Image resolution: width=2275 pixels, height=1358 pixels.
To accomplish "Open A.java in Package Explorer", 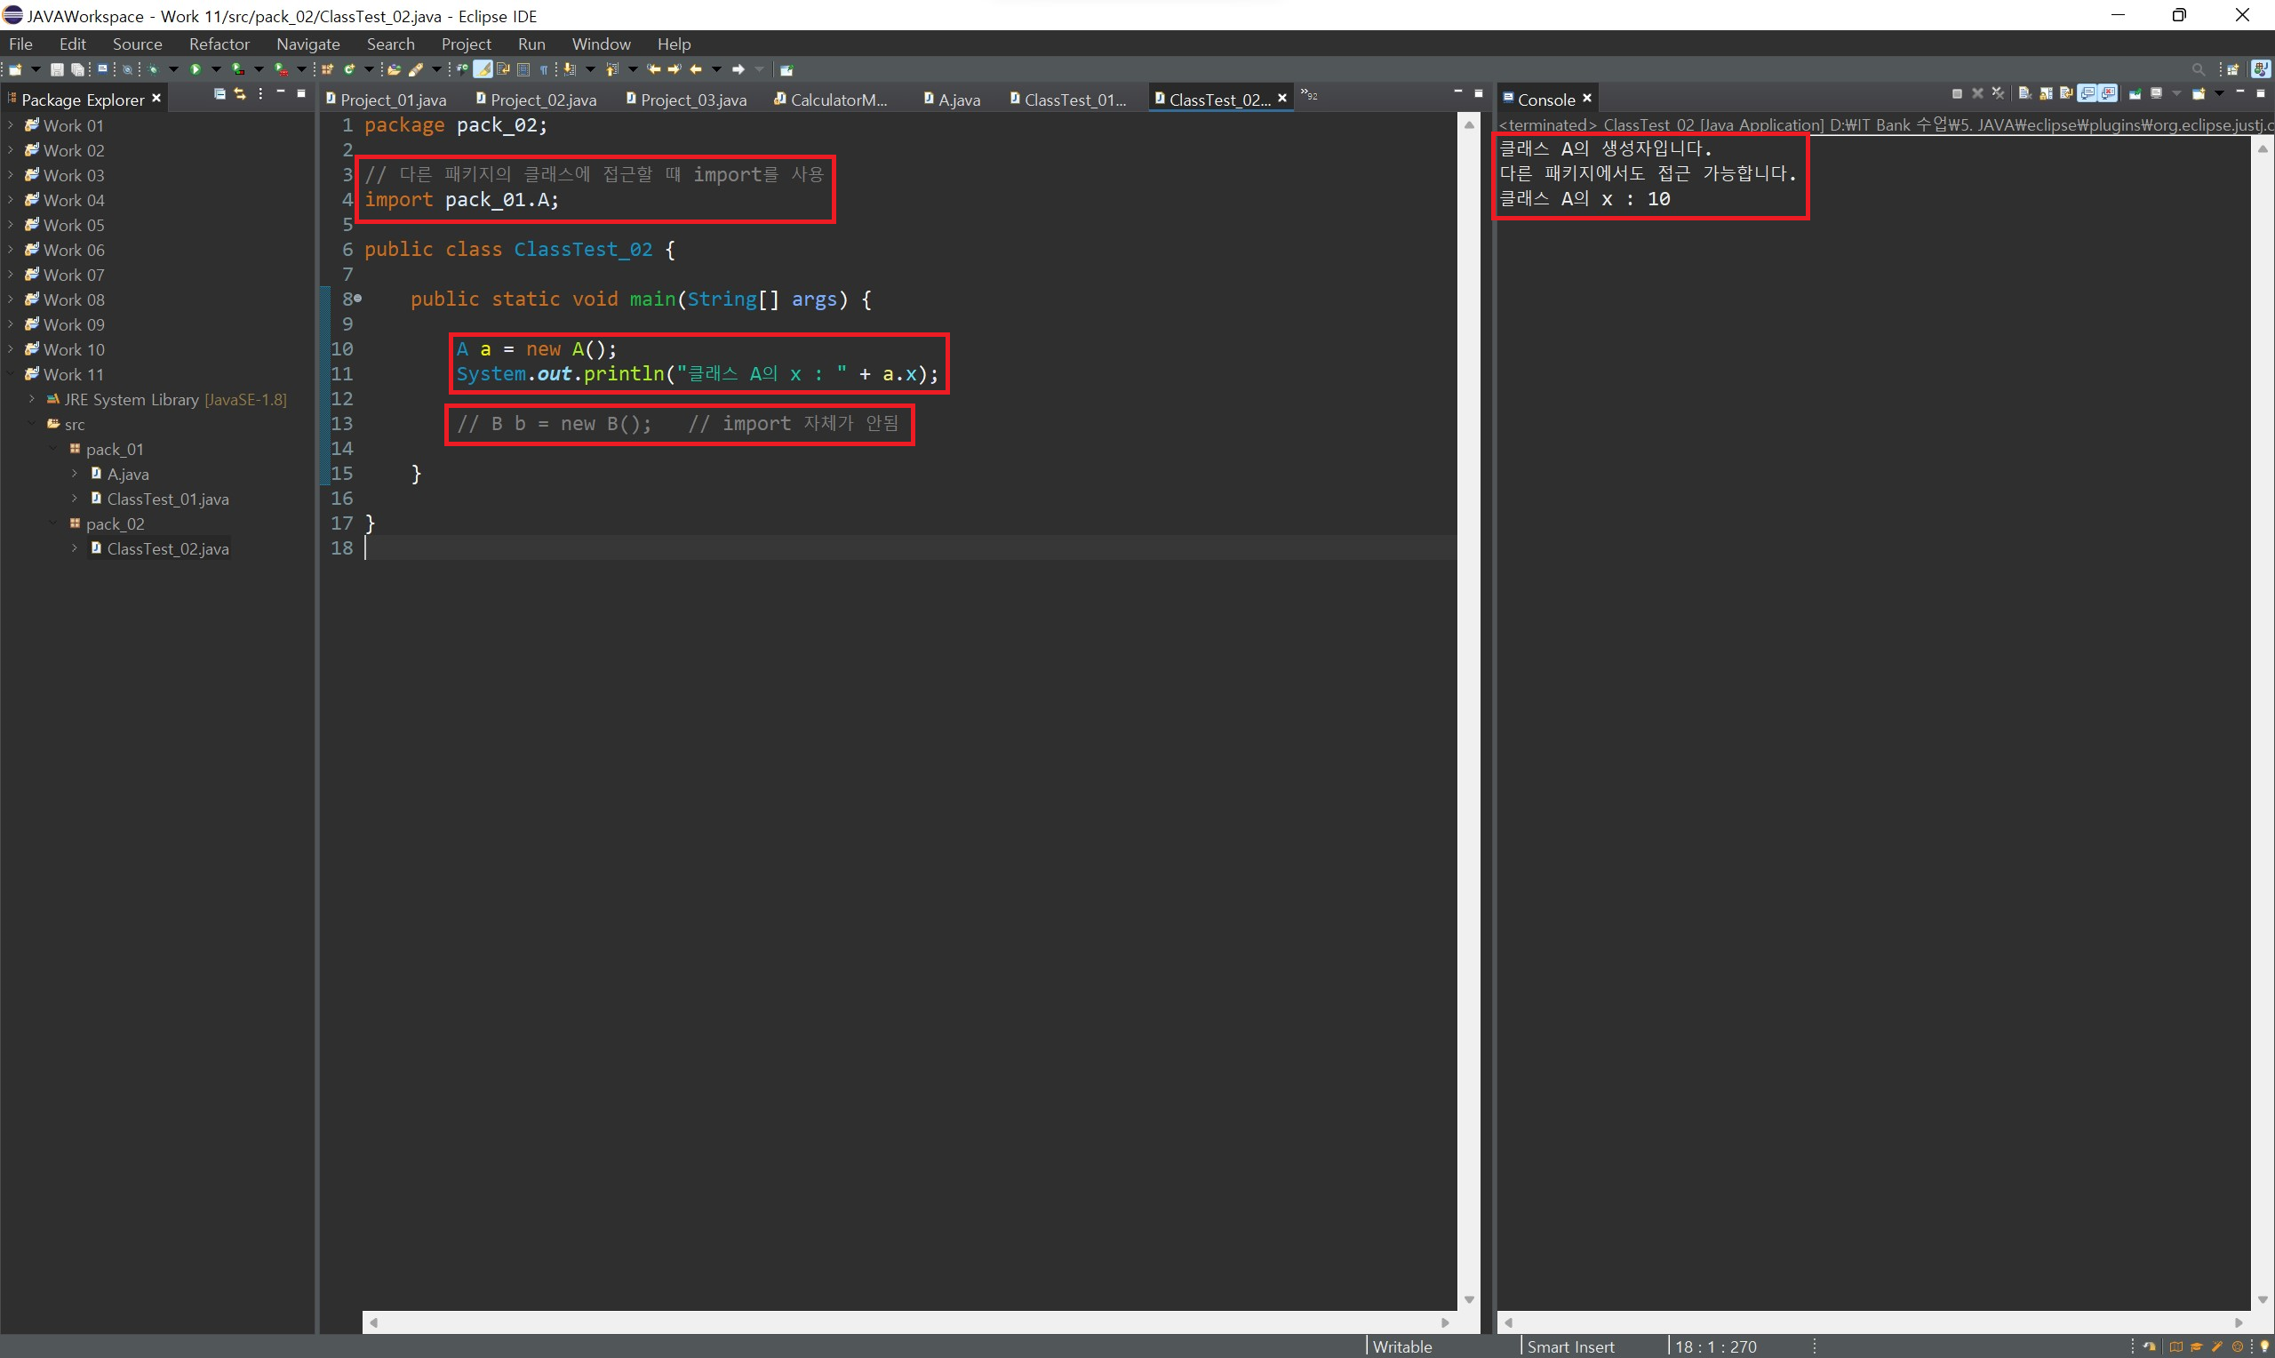I will (127, 474).
